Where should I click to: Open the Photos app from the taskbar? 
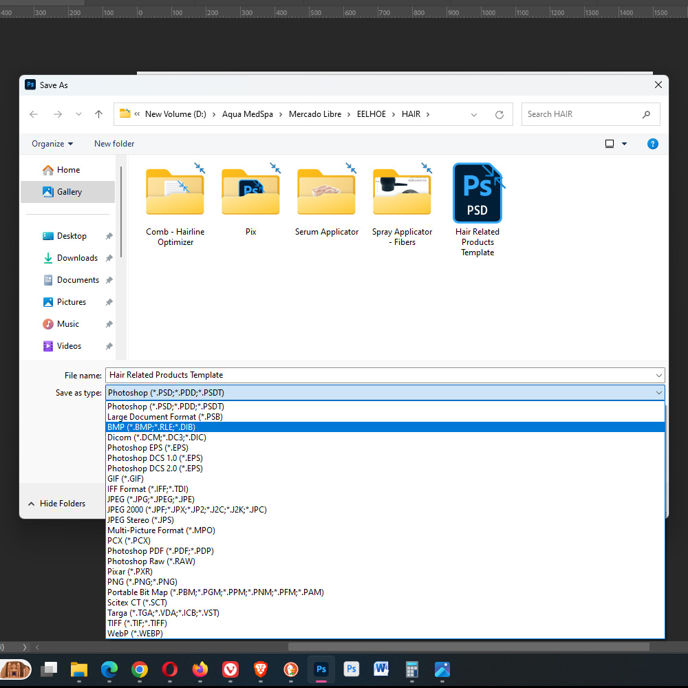pyautogui.click(x=442, y=669)
